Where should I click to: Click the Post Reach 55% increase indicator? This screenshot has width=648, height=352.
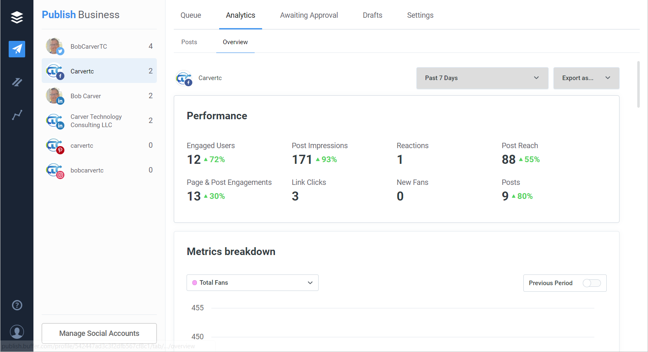(x=529, y=160)
